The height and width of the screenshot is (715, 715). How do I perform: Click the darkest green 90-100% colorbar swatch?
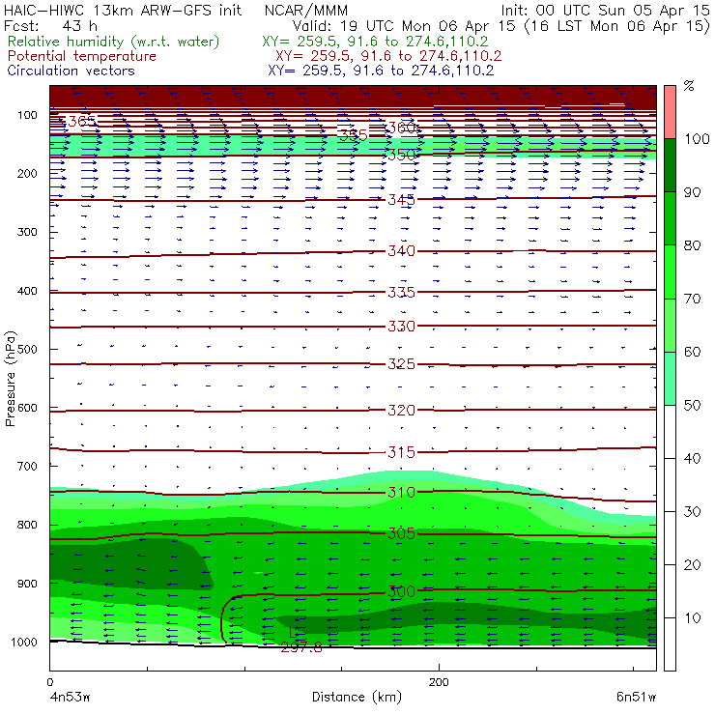pyautogui.click(x=670, y=165)
